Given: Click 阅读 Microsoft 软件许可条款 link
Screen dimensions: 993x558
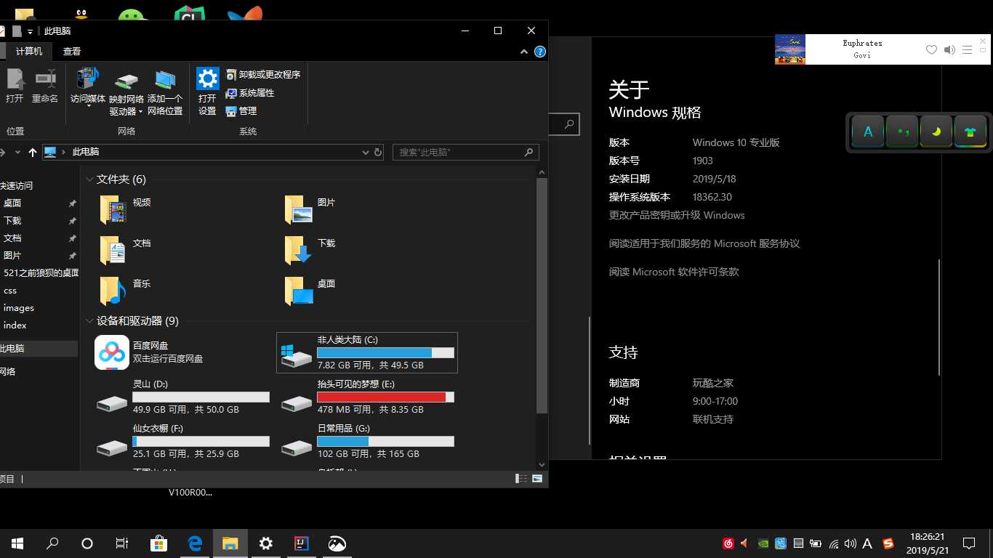Looking at the screenshot, I should pos(674,272).
